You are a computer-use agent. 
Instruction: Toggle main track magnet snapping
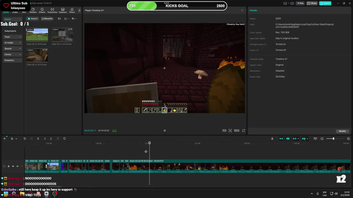[281, 139]
